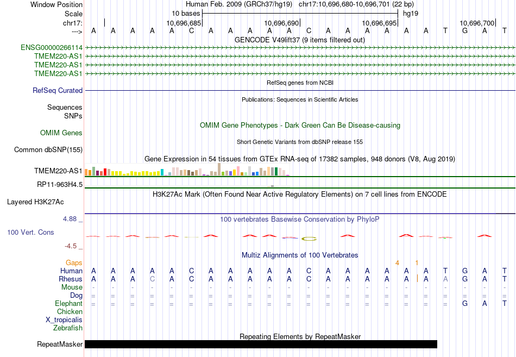The width and height of the screenshot is (516, 357).
Task: Click the orange gap count 1
Action: (x=417, y=263)
